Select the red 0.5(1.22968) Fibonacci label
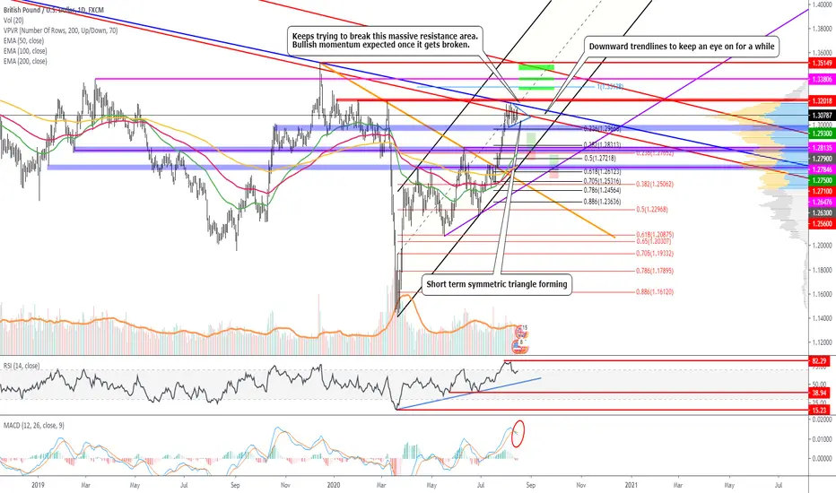The image size is (836, 493). click(x=652, y=210)
